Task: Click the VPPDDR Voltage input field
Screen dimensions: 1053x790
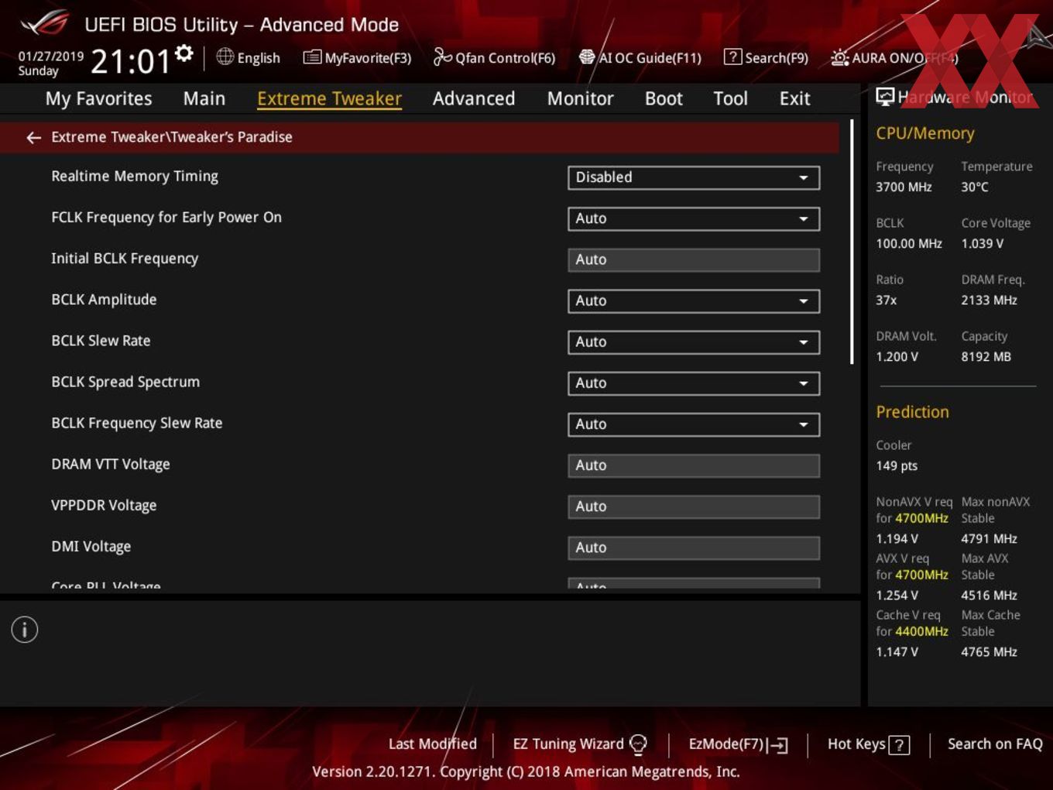Action: pos(694,506)
